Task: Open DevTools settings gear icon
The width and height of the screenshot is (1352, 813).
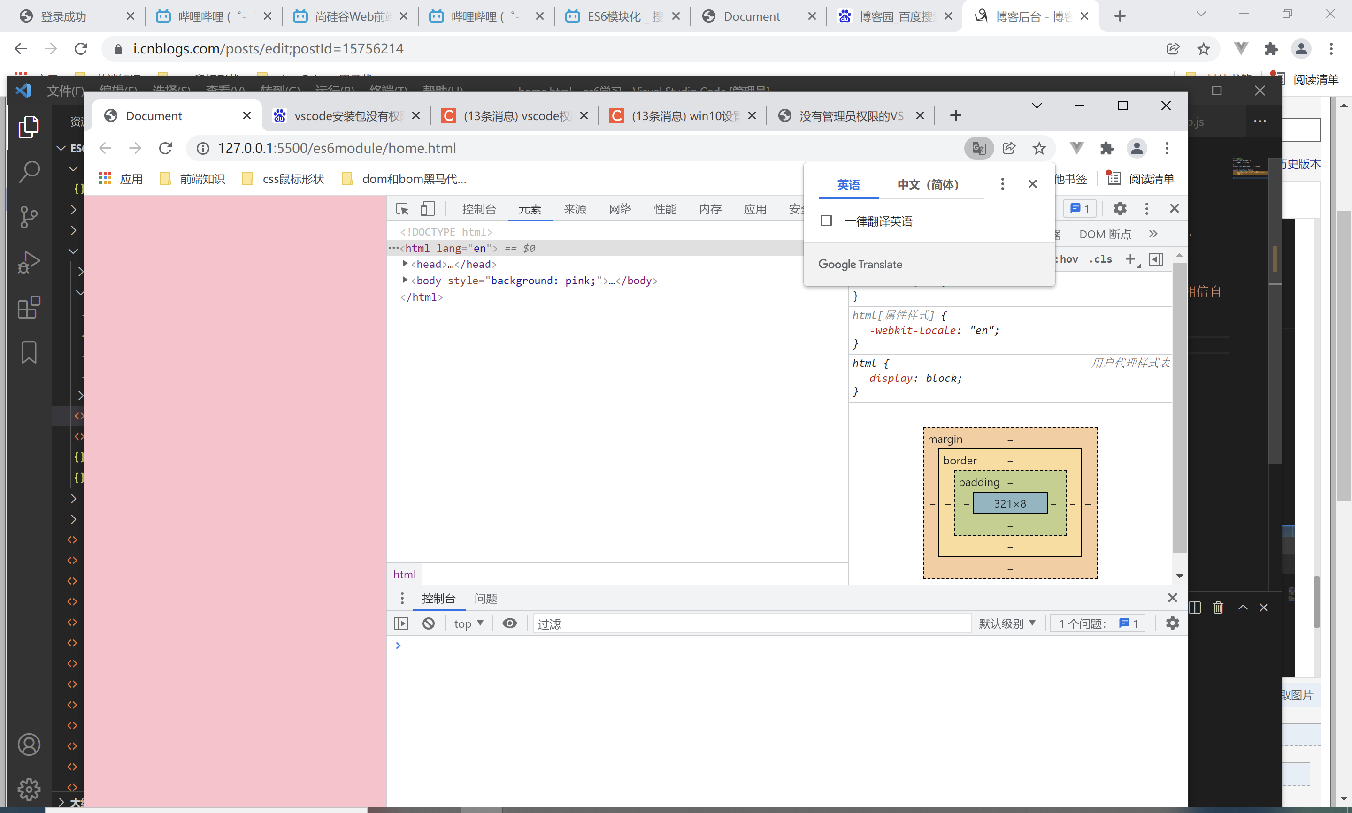Action: (1120, 208)
